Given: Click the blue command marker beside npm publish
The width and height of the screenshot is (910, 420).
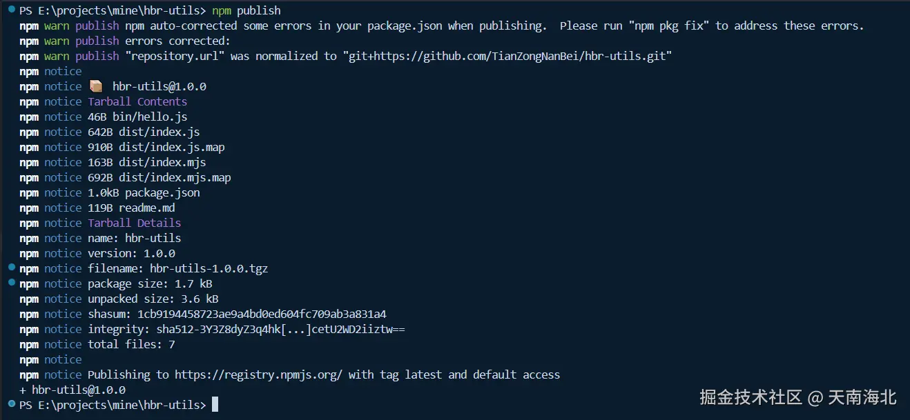Looking at the screenshot, I should click(x=12, y=10).
